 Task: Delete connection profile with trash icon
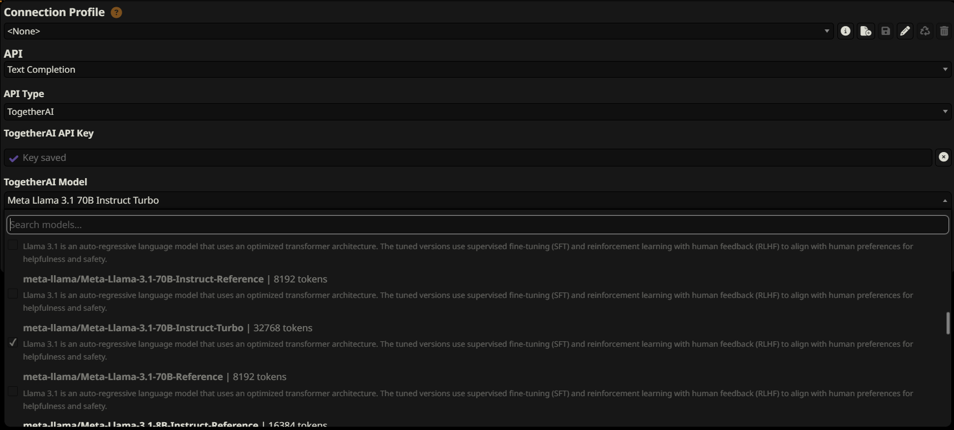coord(944,31)
